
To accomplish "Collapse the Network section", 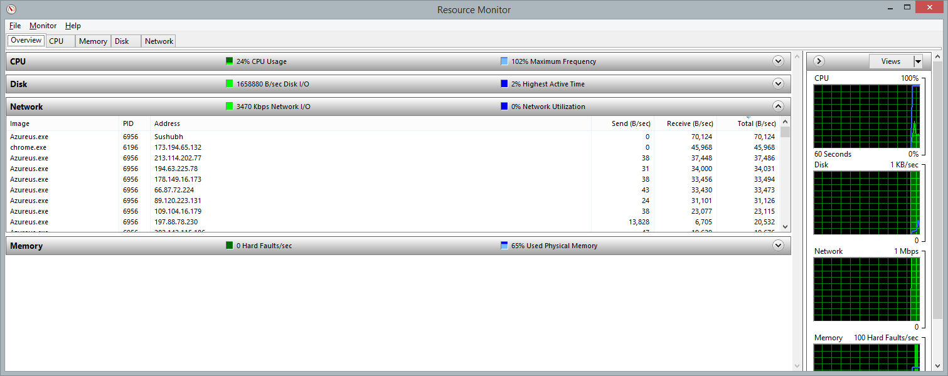I will pyautogui.click(x=778, y=107).
